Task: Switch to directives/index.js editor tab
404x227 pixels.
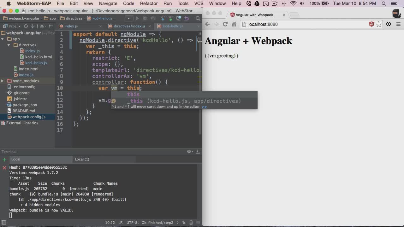Action: pos(129,26)
